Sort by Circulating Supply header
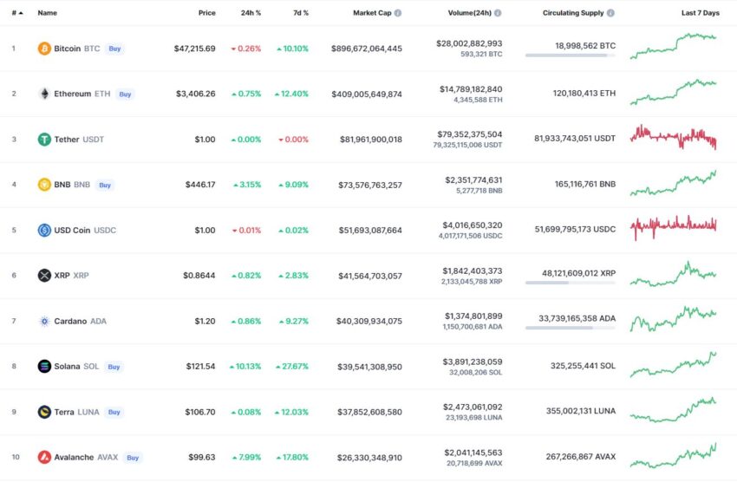 pyautogui.click(x=573, y=13)
